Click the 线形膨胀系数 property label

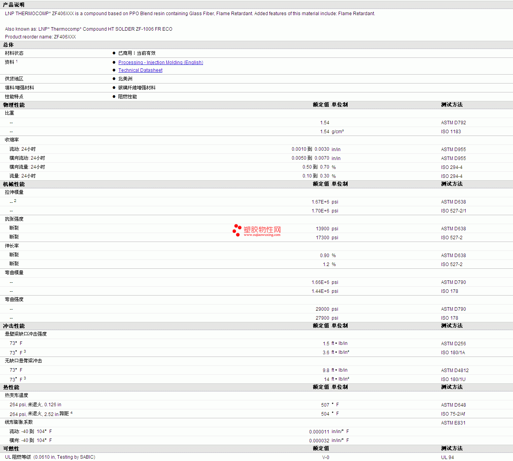[19, 422]
